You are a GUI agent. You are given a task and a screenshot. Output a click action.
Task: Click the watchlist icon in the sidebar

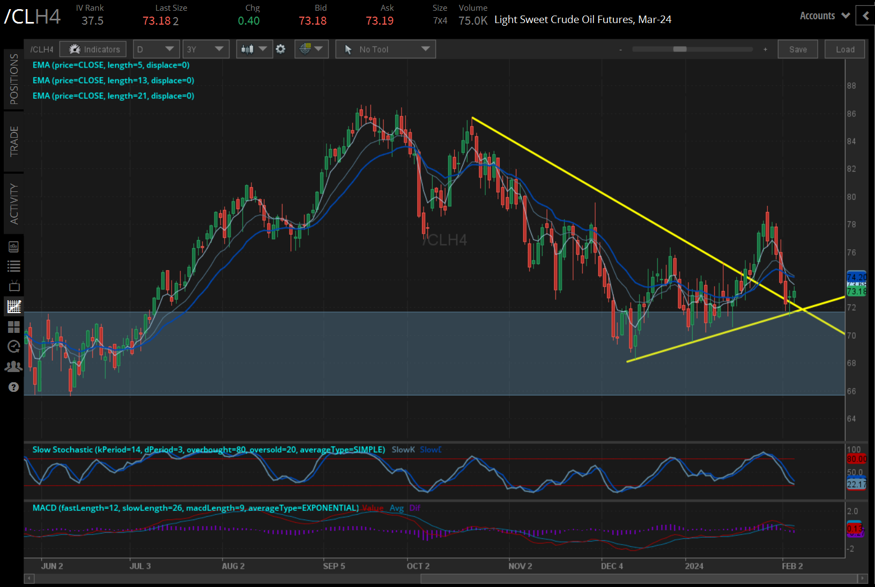tap(14, 266)
